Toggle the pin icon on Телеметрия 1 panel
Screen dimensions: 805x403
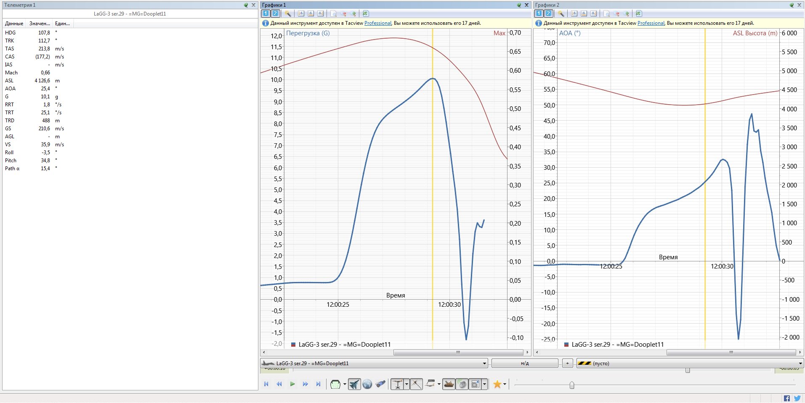tap(246, 5)
